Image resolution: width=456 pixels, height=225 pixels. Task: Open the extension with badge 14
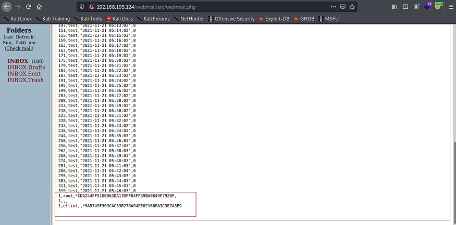pyautogui.click(x=427, y=6)
